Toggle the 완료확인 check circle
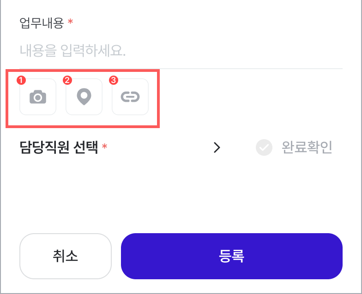 point(264,147)
